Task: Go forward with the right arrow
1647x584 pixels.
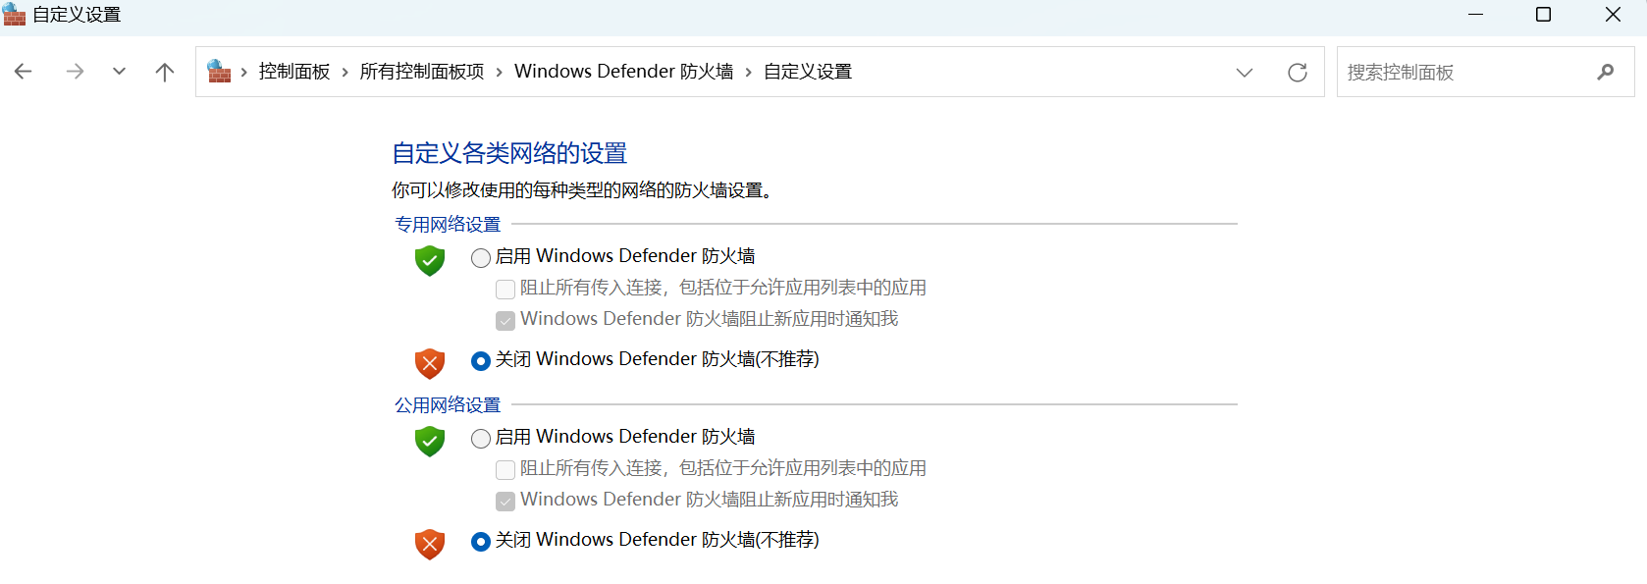Action: (75, 72)
